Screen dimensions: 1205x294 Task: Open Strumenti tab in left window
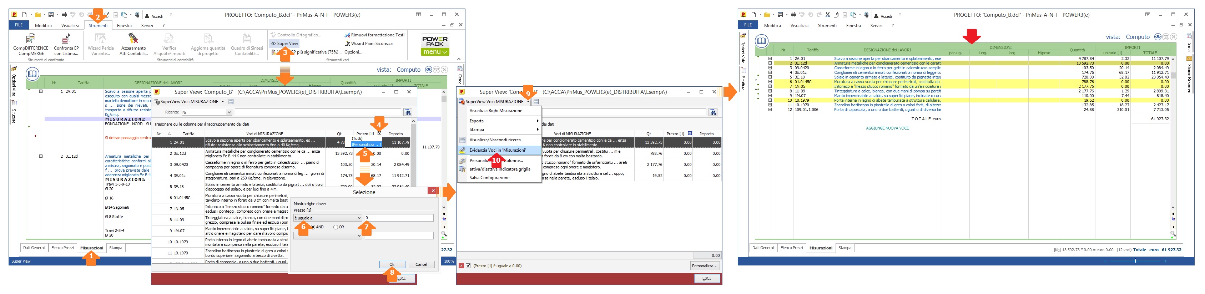coord(98,26)
